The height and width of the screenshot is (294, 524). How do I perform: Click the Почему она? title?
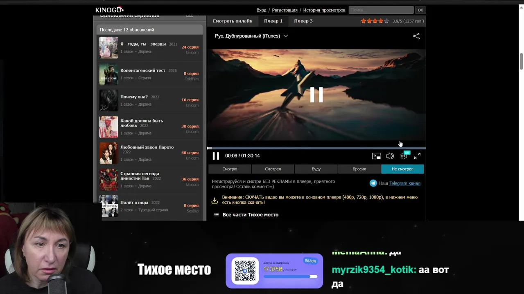[x=134, y=97]
